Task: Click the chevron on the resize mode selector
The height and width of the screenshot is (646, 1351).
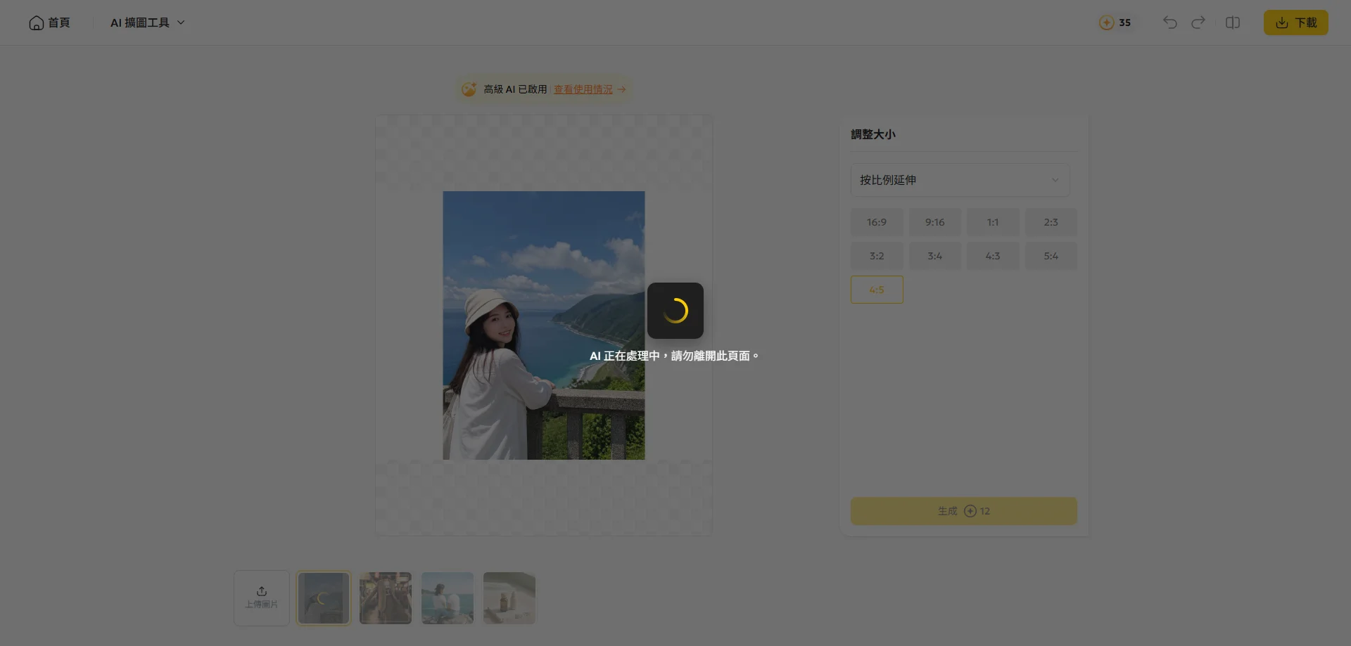Action: (x=1055, y=180)
